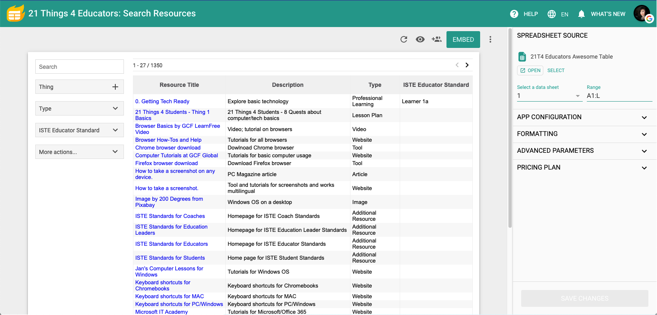Click SELECT spreadsheet button
Image resolution: width=657 pixels, height=315 pixels.
click(556, 70)
